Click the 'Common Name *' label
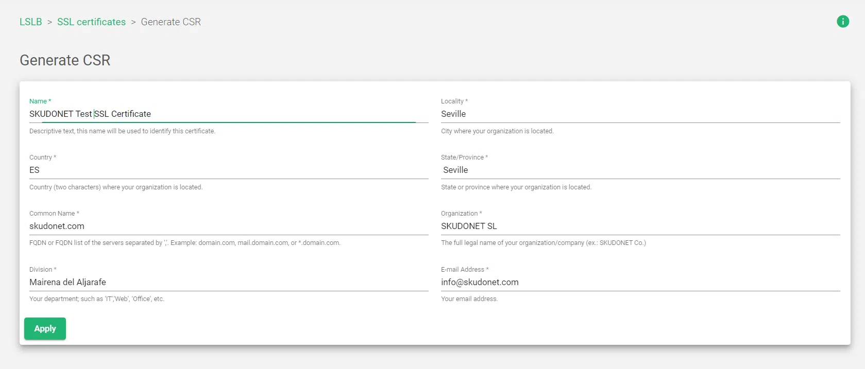This screenshot has width=865, height=369. point(54,214)
